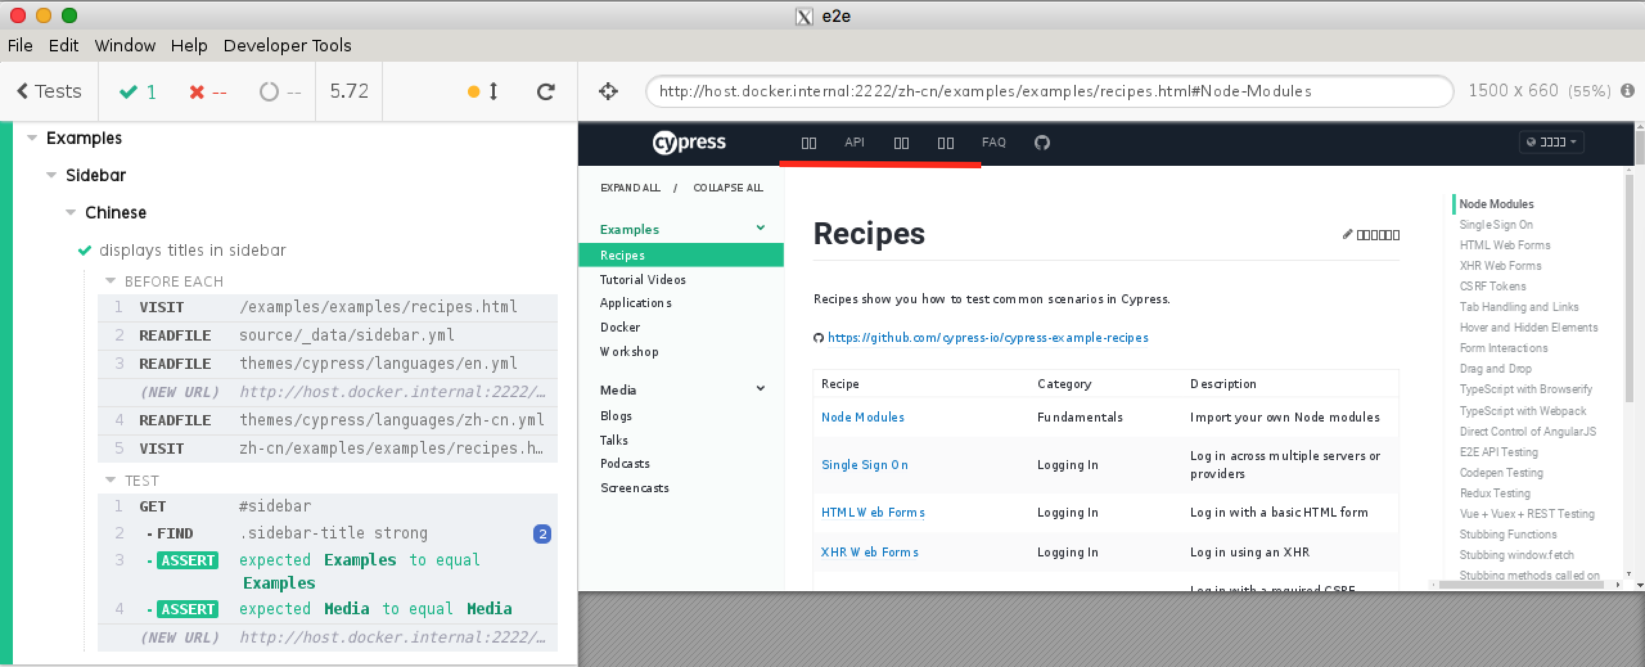This screenshot has height=667, width=1645.
Task: Open Docker in the sidebar
Action: pyautogui.click(x=620, y=327)
